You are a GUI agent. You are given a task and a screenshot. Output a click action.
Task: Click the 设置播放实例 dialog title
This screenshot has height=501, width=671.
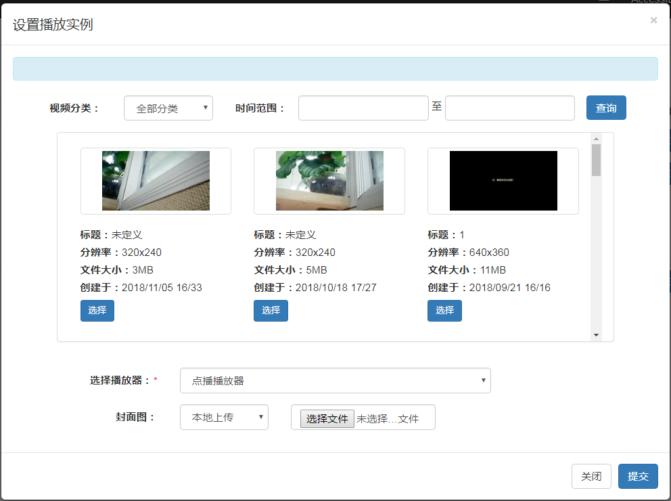click(x=53, y=24)
